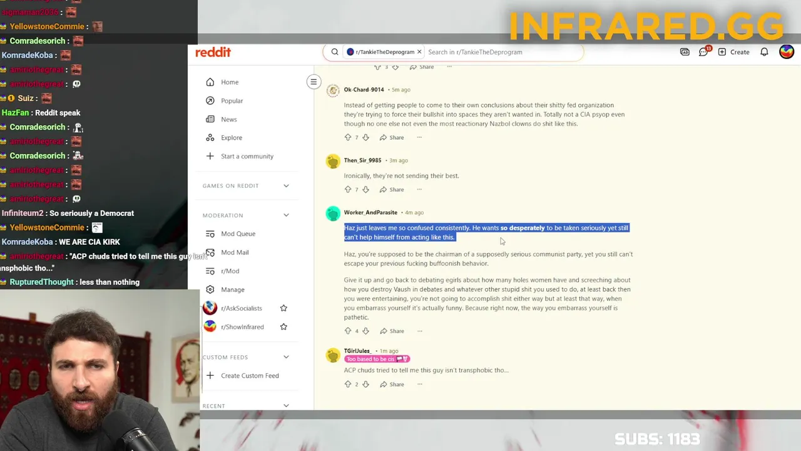Click Create Custom Feed
The height and width of the screenshot is (451, 801).
pyautogui.click(x=249, y=376)
